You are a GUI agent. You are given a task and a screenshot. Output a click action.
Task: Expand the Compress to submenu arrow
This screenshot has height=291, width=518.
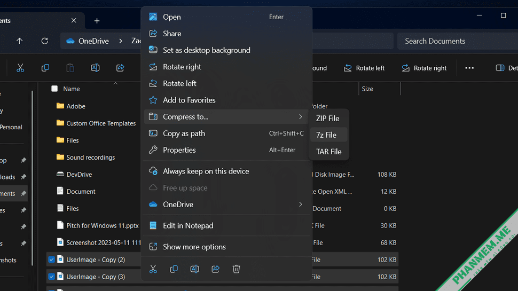coord(300,116)
